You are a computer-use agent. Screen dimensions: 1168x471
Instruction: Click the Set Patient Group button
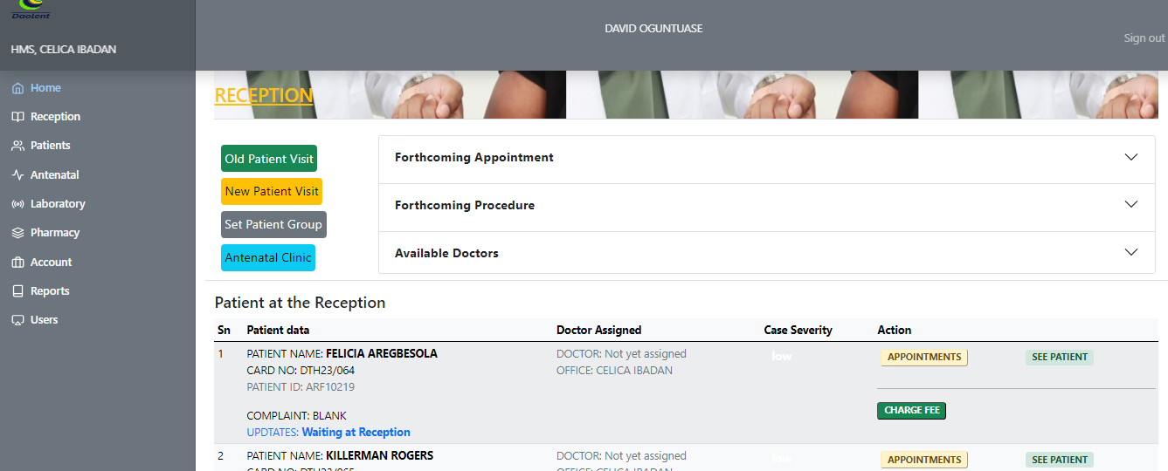pos(273,225)
